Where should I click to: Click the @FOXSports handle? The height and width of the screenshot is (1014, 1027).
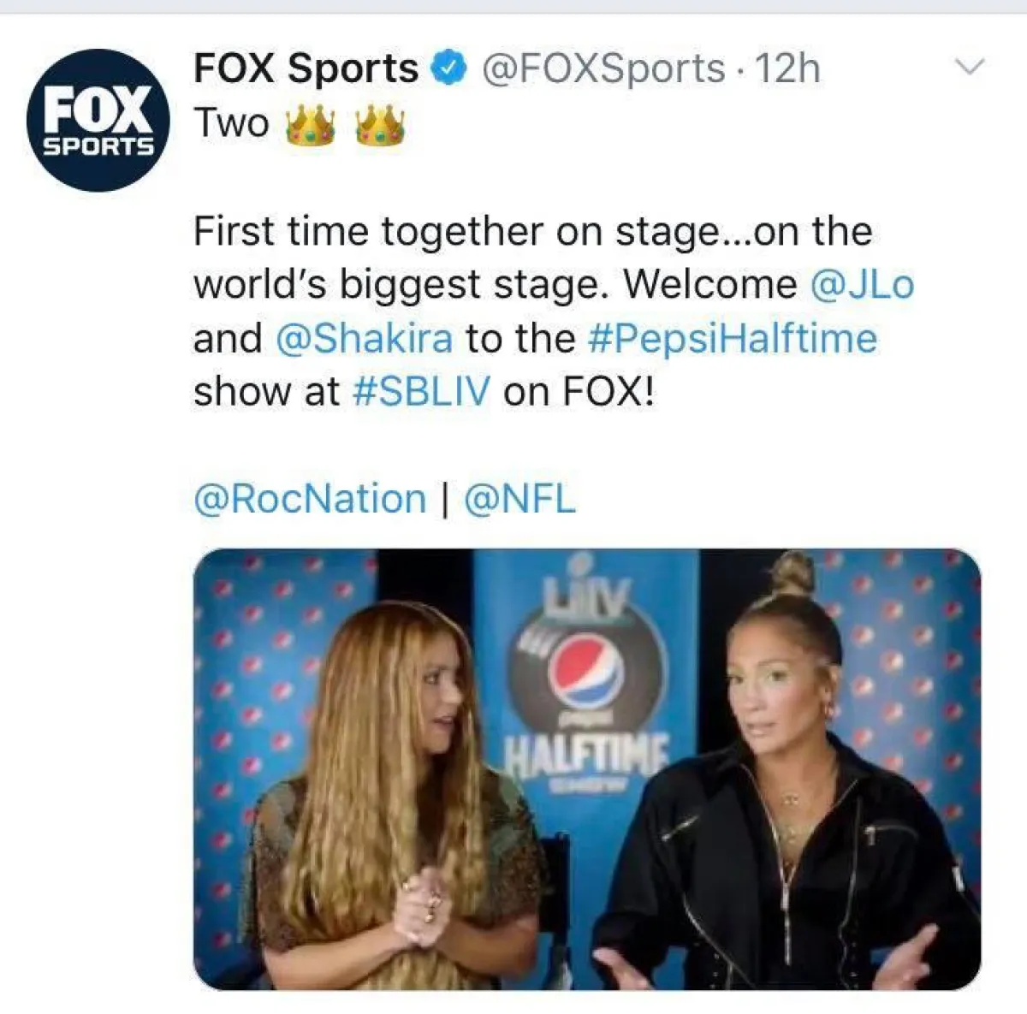(604, 68)
